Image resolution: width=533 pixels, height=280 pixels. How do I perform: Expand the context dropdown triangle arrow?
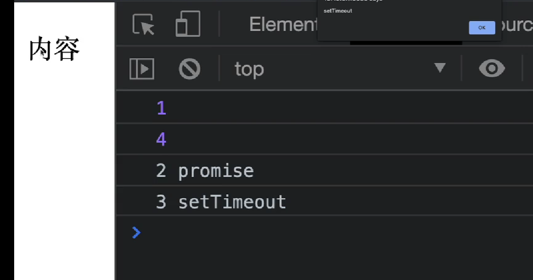click(440, 67)
